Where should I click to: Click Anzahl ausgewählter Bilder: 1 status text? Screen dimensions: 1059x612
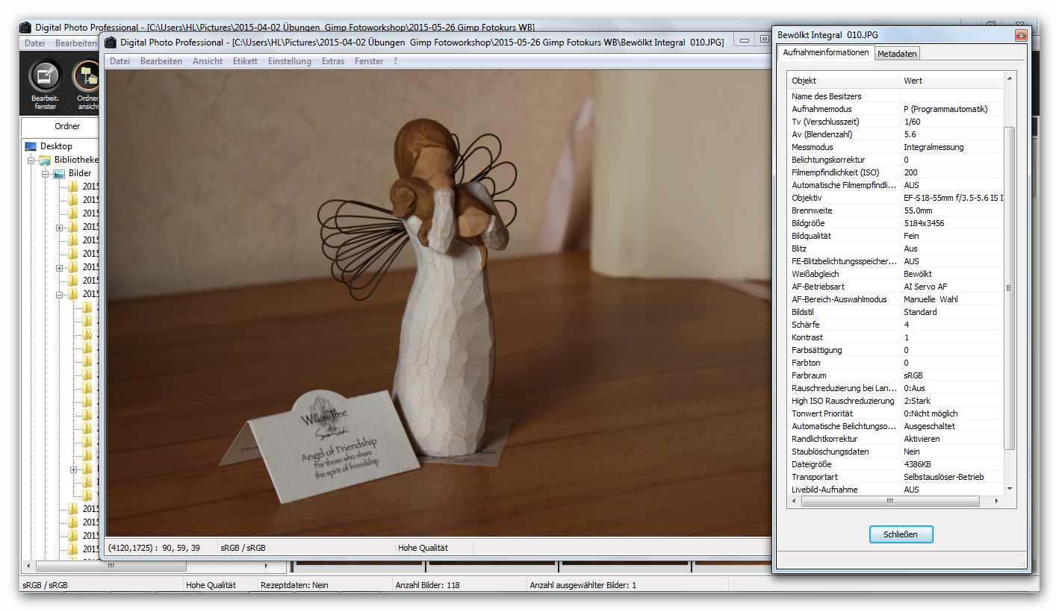[583, 585]
